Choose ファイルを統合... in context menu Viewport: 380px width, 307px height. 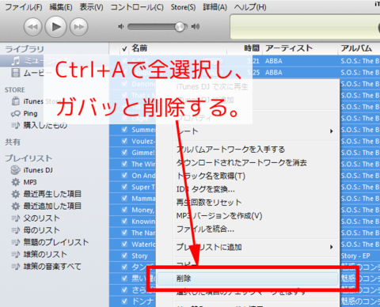[205, 229]
